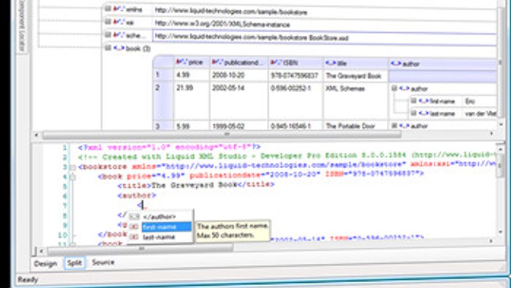Click the author element icon in book row 3
The image size is (511, 288).
[x=405, y=126]
